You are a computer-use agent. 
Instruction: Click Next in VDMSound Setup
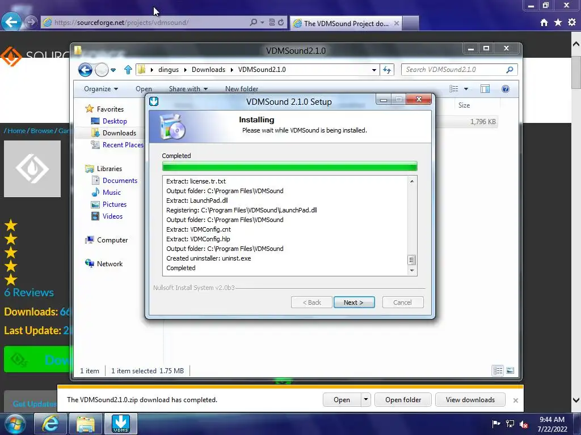354,302
